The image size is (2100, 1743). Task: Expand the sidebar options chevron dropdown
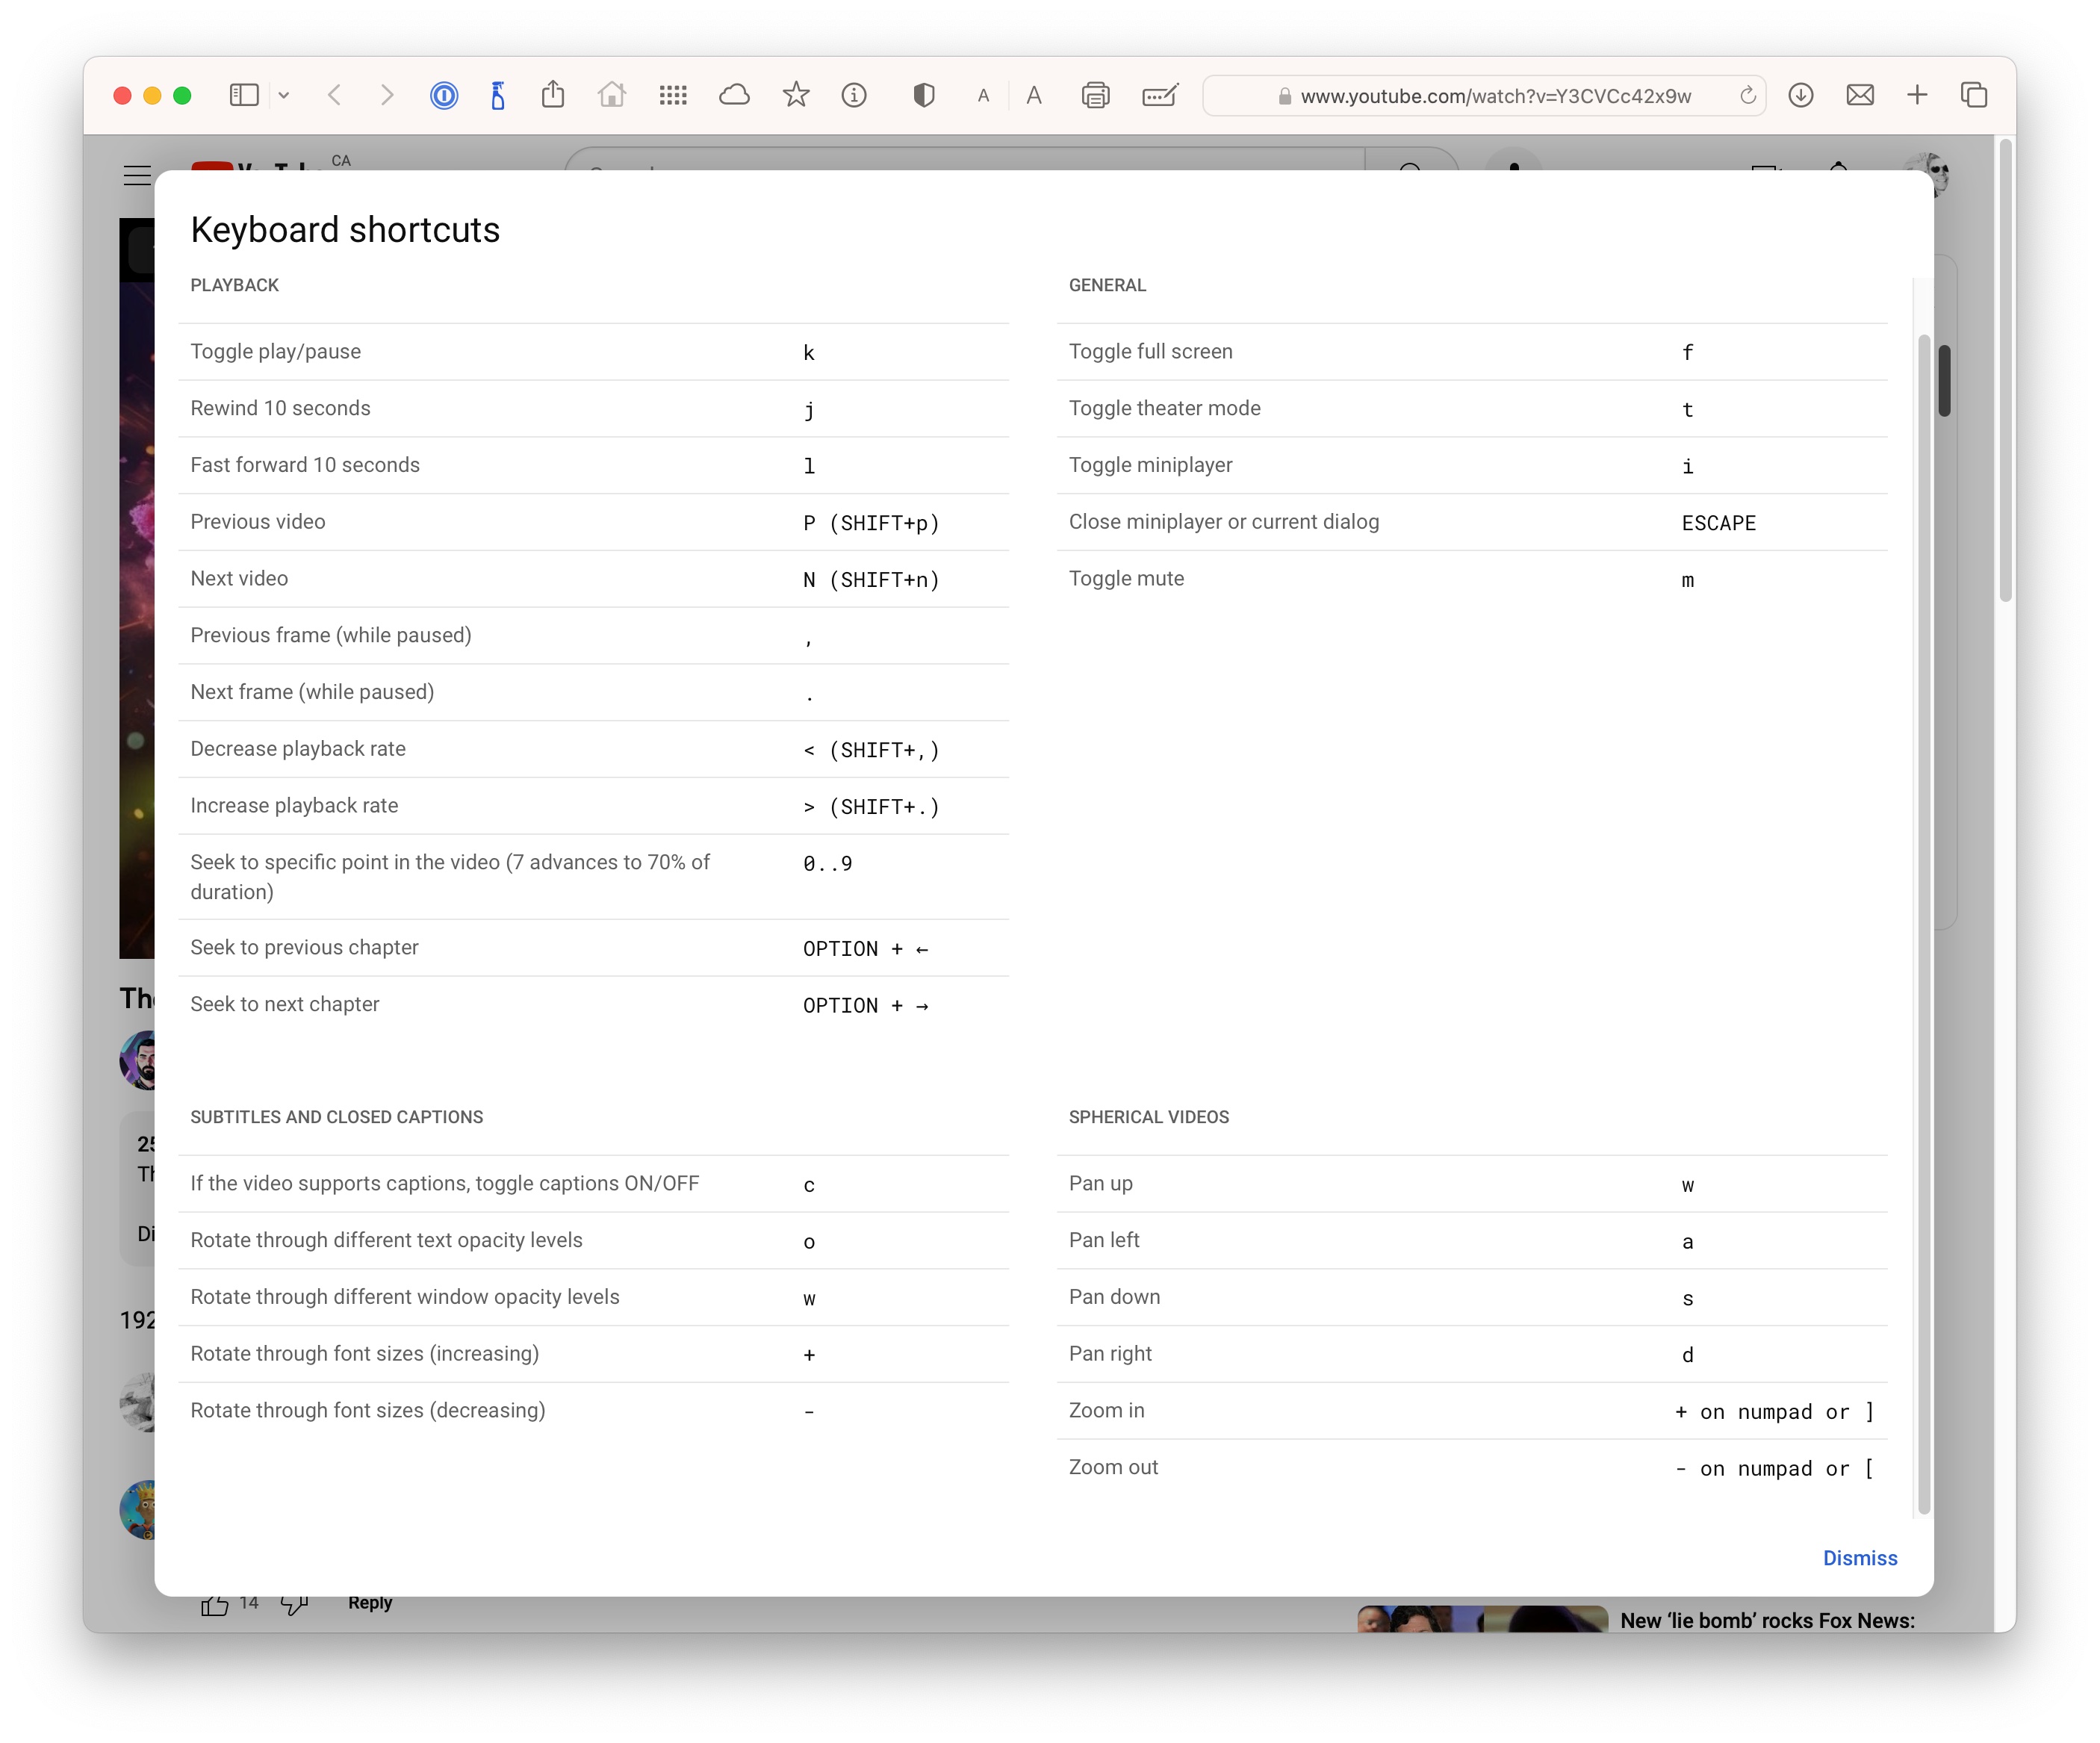pos(284,95)
